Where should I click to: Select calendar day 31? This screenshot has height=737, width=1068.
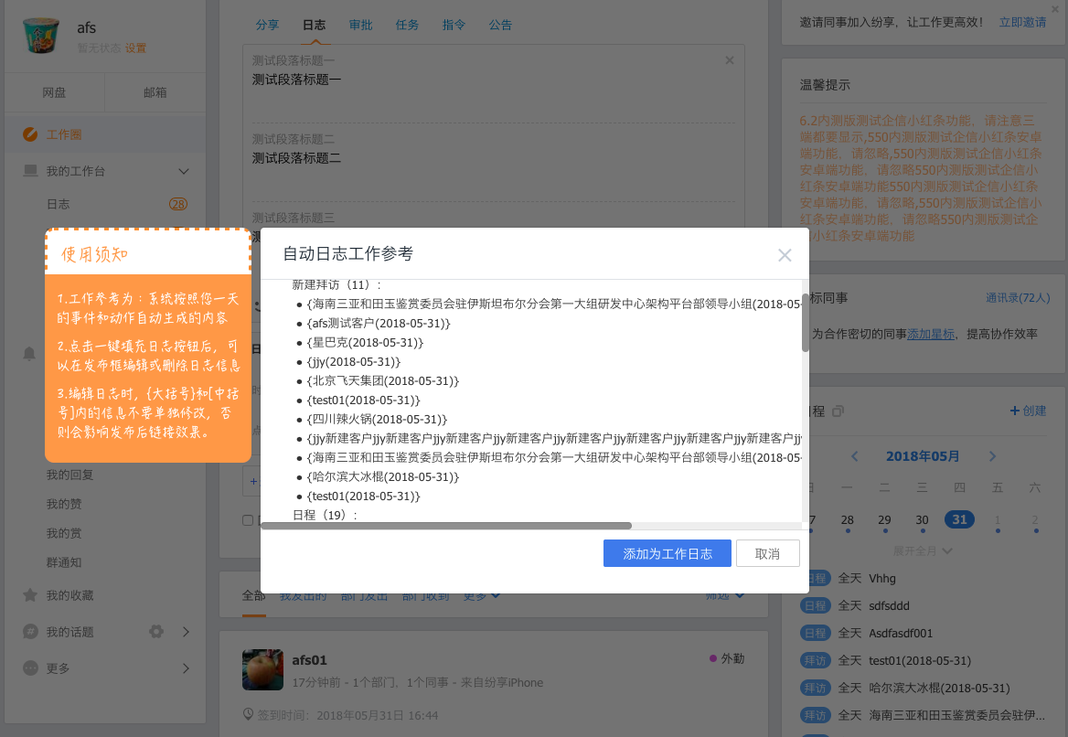tap(959, 519)
